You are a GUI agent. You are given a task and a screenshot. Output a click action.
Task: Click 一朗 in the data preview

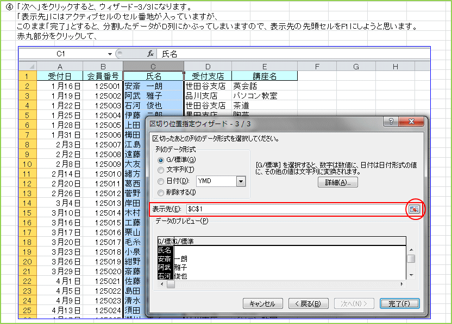click(181, 259)
